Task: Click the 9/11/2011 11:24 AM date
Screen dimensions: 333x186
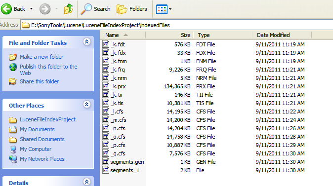Action: (x=280, y=120)
